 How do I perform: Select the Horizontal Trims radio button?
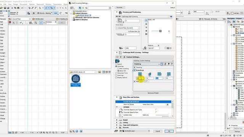116,73
